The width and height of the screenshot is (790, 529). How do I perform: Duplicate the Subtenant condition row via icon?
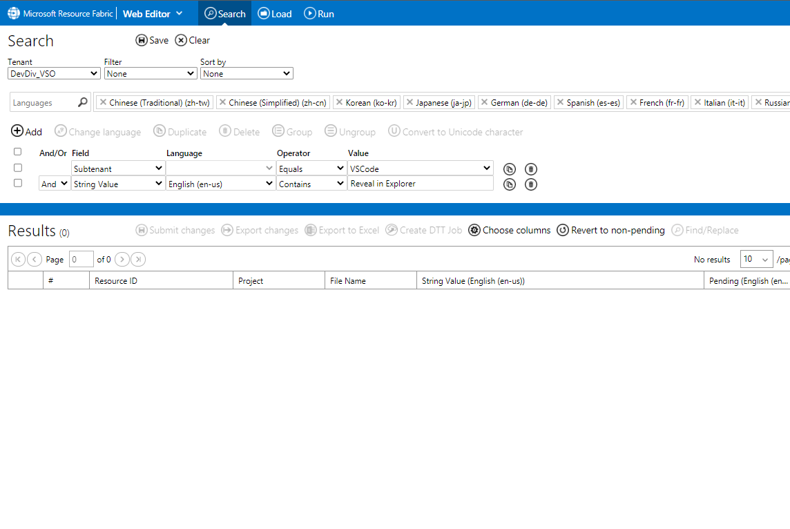(510, 169)
